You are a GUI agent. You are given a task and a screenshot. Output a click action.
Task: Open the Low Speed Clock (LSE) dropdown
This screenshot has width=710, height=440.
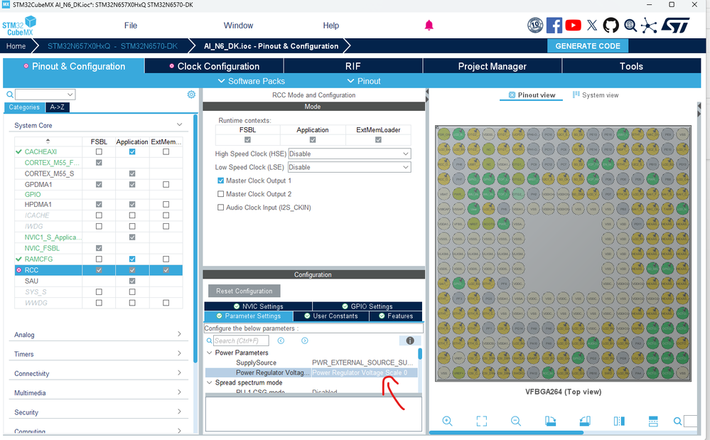(x=350, y=167)
